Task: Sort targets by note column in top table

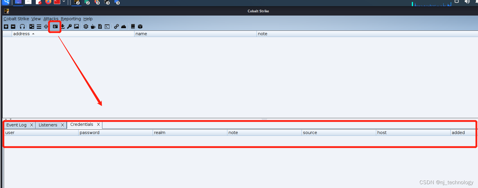Action: tap(367, 34)
